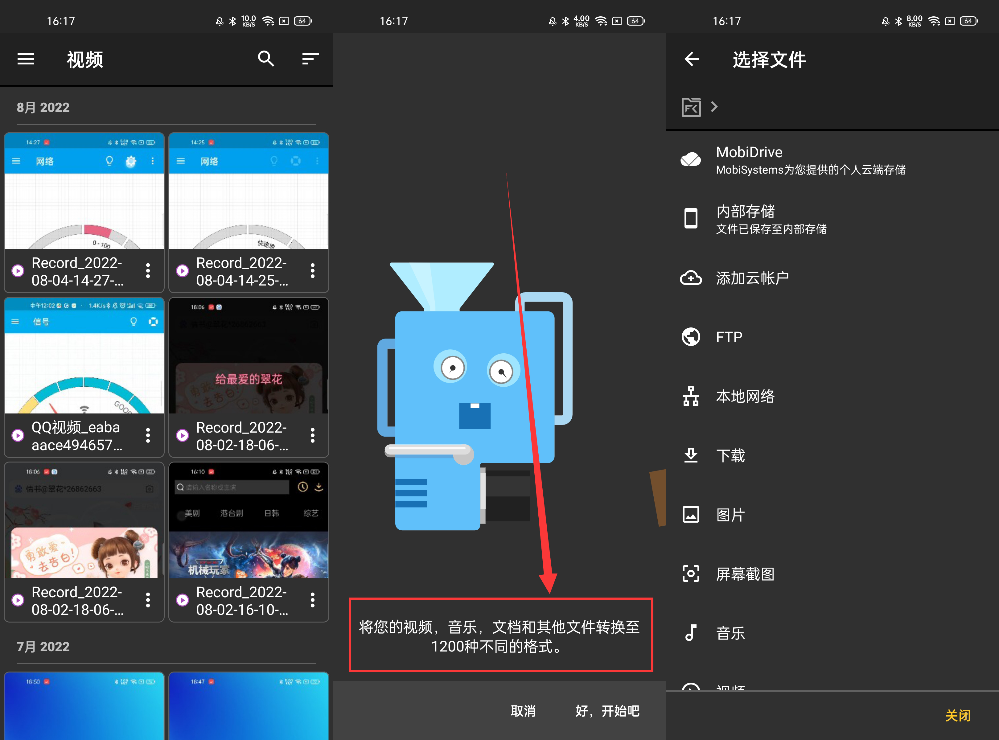
Task: Open 屏幕截图 screenshots category
Action: pyautogui.click(x=832, y=573)
